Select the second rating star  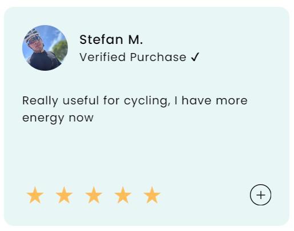(x=65, y=195)
